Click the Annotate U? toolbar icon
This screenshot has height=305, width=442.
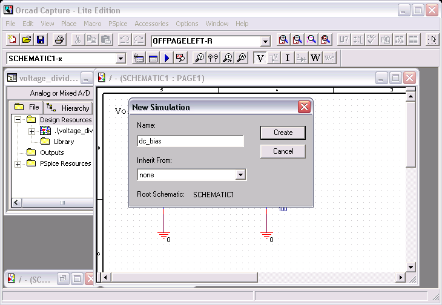pyautogui.click(x=344, y=40)
